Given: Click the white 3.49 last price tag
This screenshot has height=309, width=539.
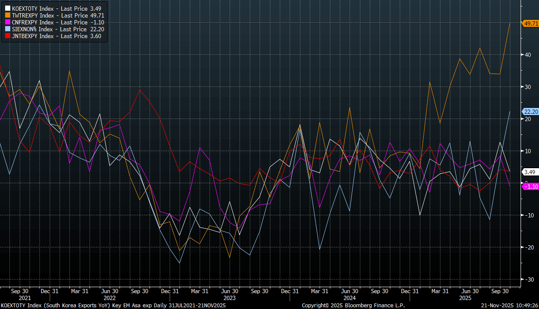Looking at the screenshot, I should pos(529,172).
